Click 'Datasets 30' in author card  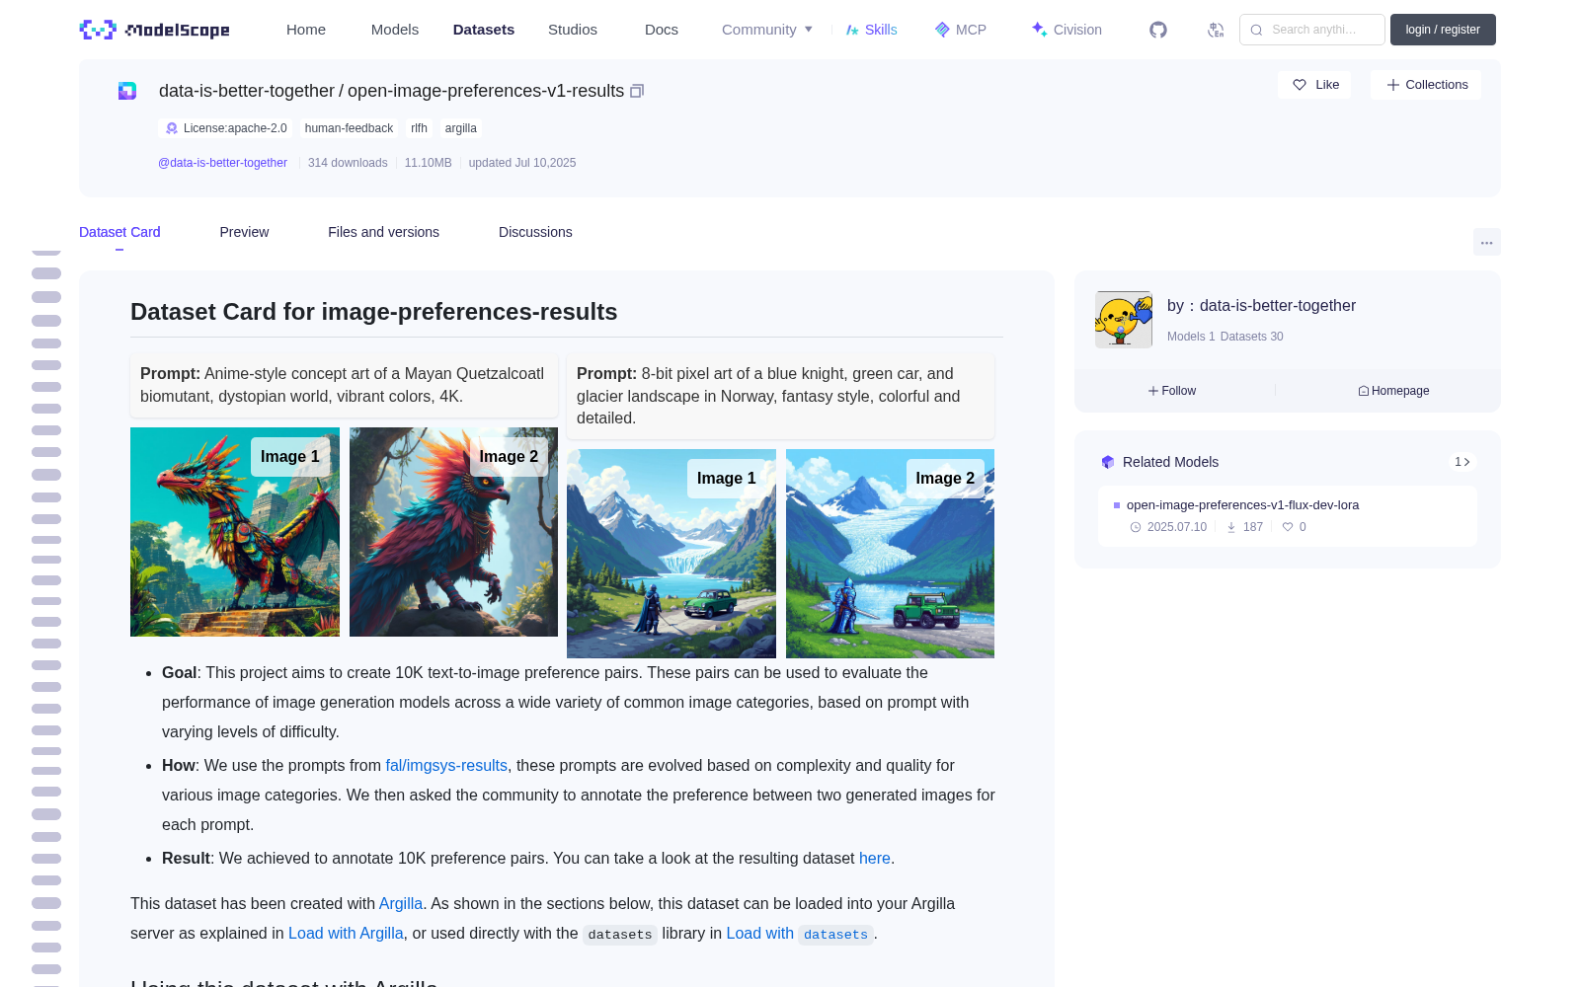click(1251, 337)
